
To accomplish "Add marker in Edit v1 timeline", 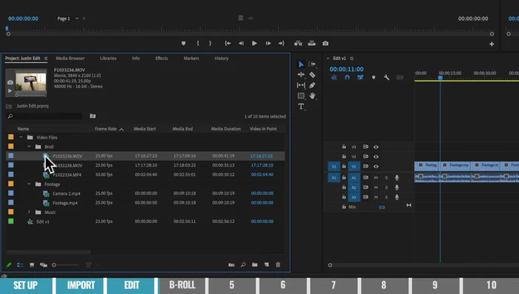I will click(x=374, y=77).
